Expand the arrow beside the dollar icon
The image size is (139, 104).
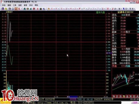22,9
